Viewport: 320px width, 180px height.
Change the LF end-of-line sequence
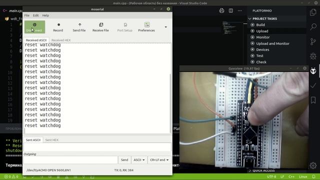pos(282,176)
